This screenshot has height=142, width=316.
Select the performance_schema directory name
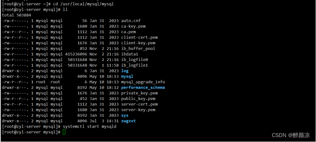click(x=143, y=87)
